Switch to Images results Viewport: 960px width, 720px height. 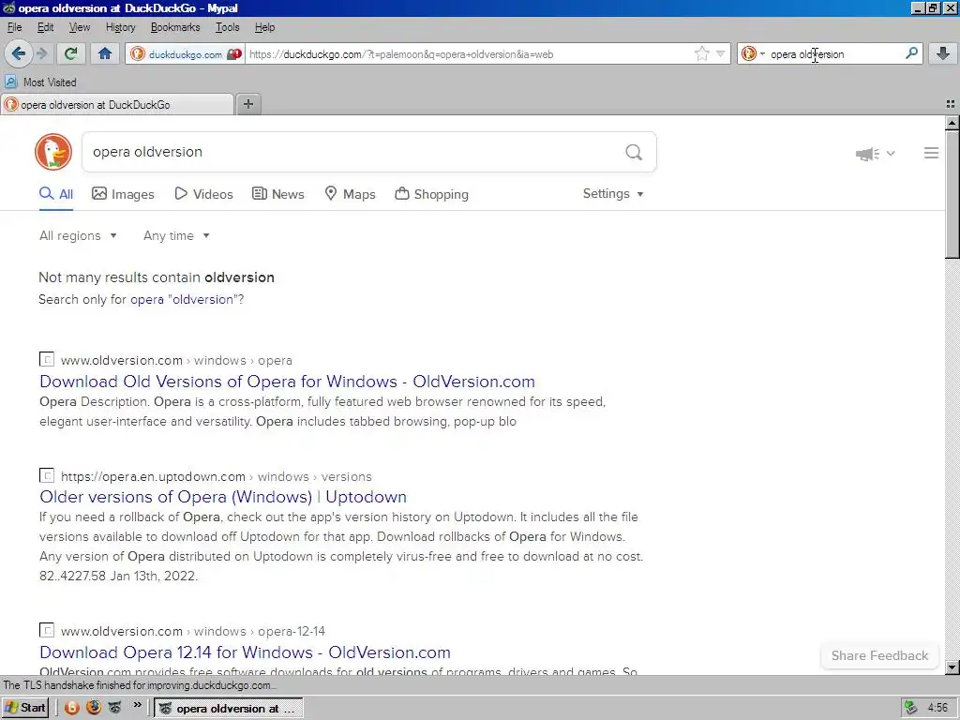point(123,194)
